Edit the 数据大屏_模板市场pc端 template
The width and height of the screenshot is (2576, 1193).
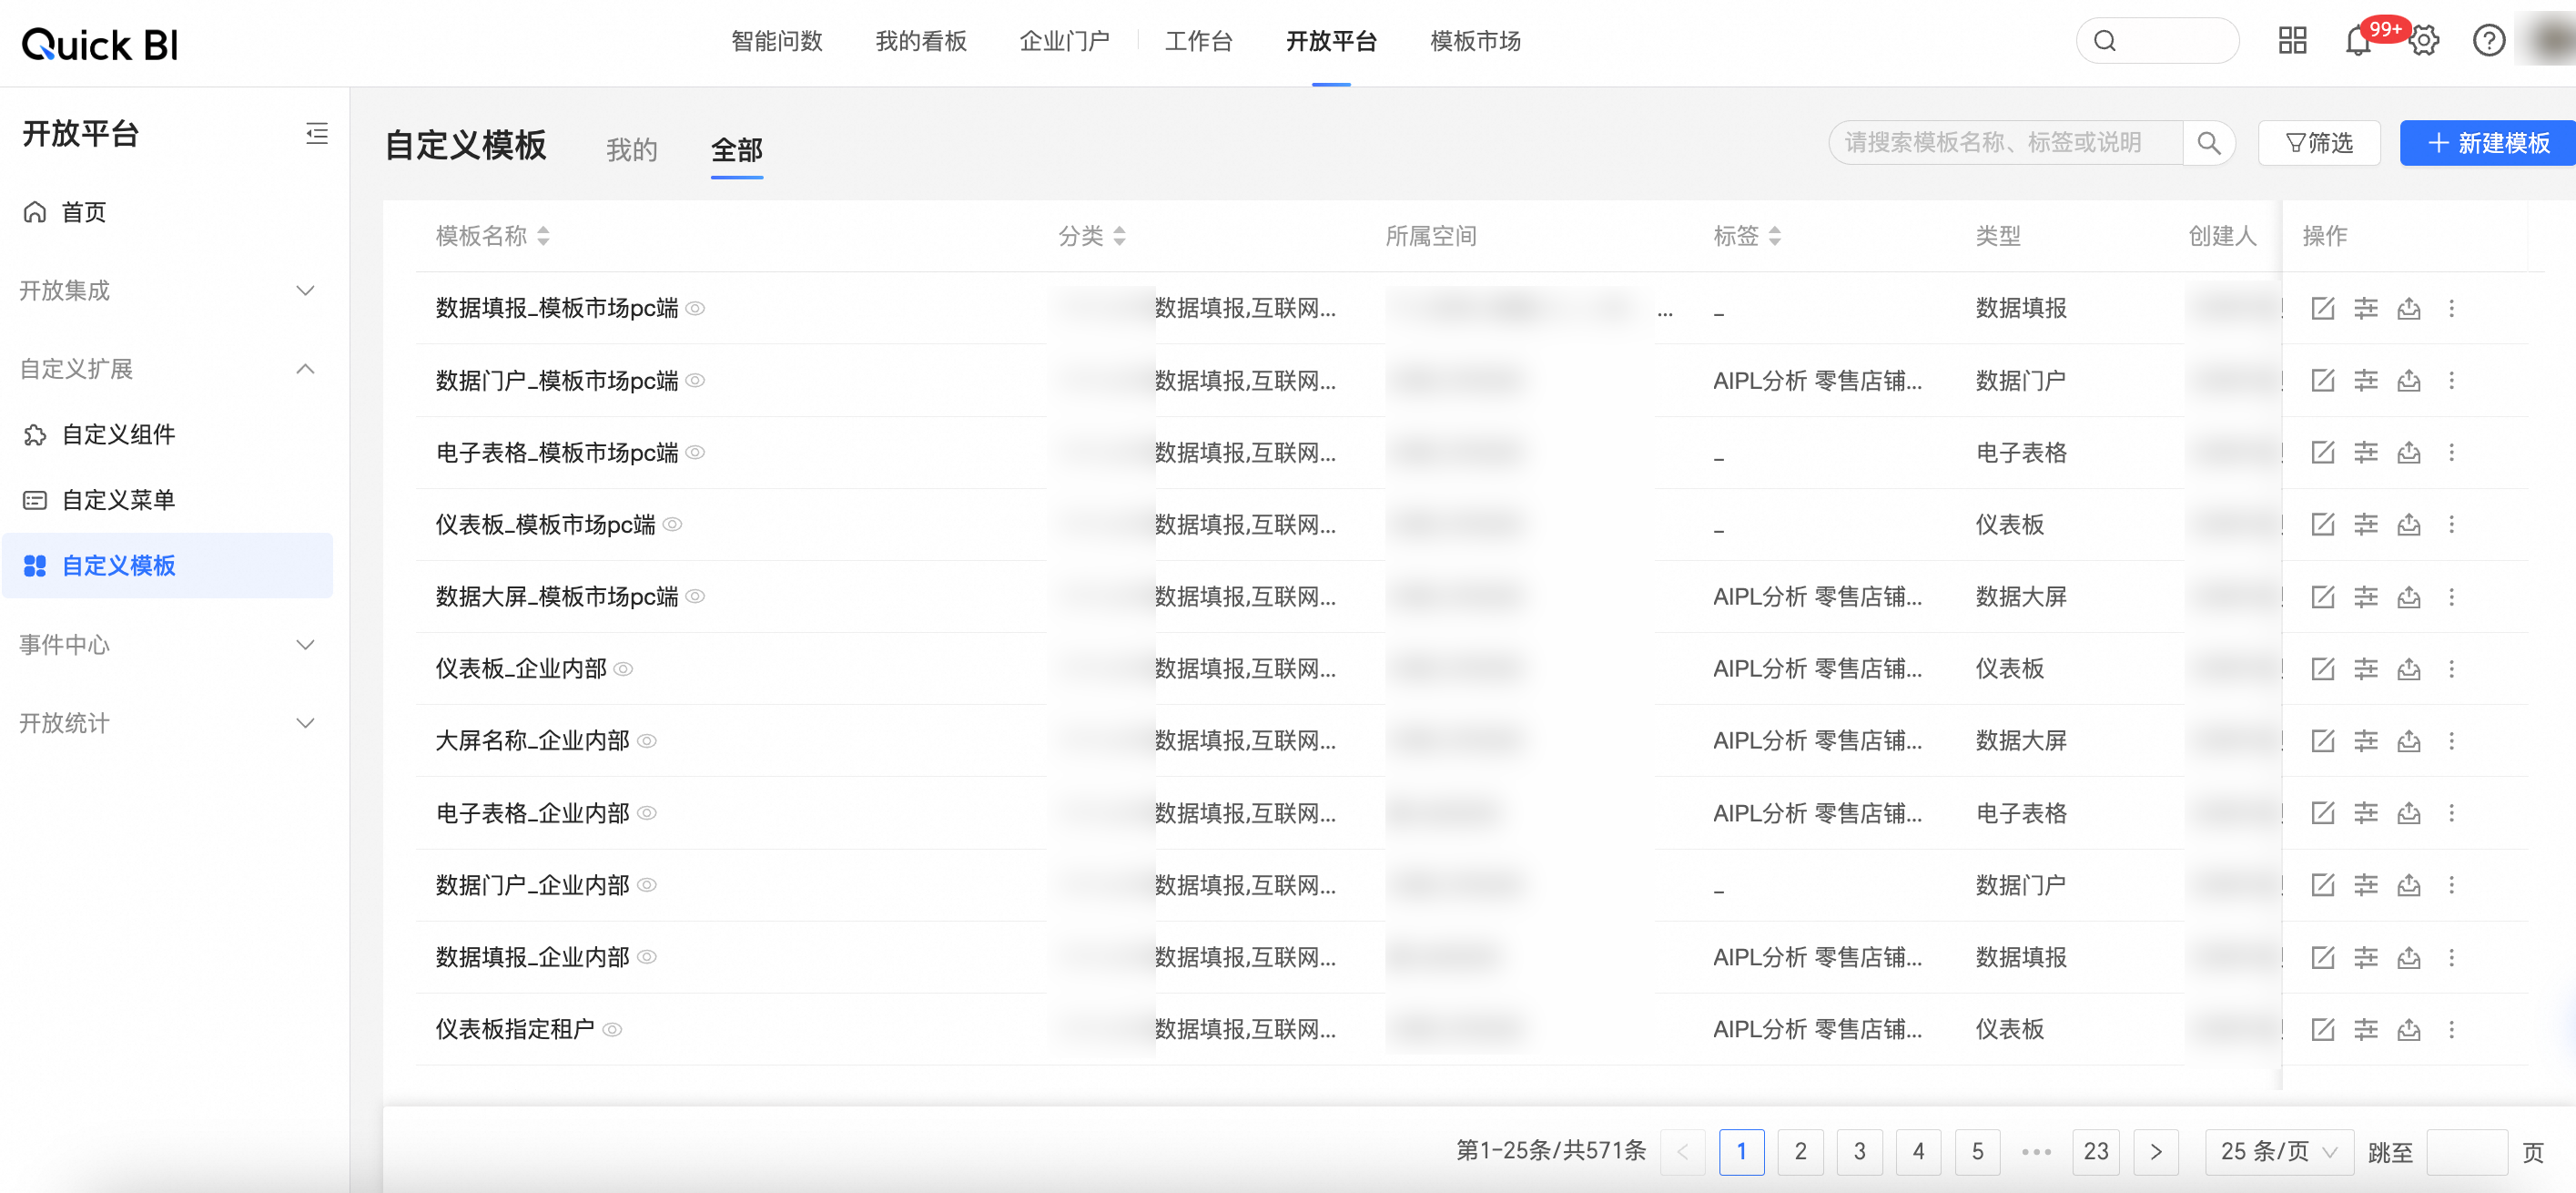[x=2323, y=596]
